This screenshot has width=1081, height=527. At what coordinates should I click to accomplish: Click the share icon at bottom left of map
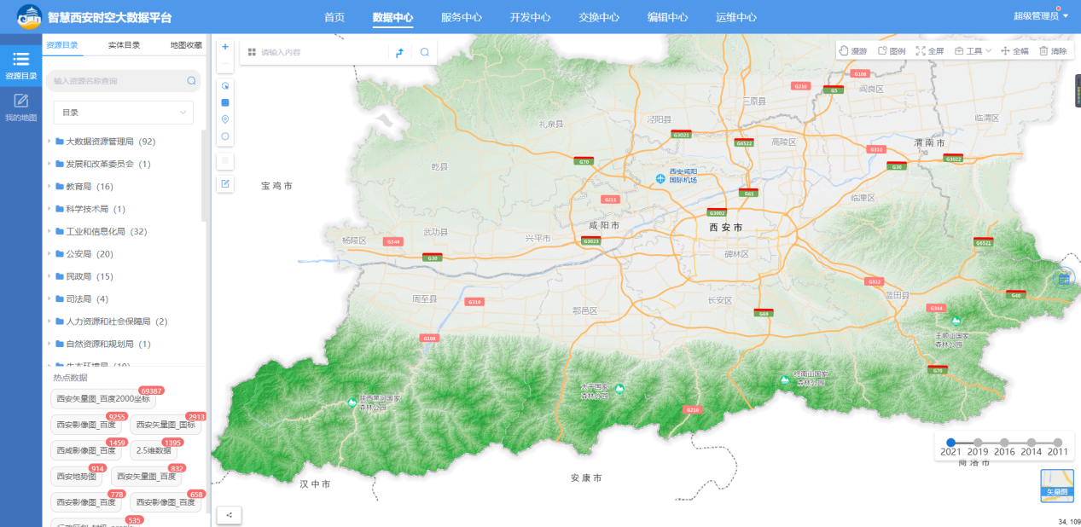[228, 515]
